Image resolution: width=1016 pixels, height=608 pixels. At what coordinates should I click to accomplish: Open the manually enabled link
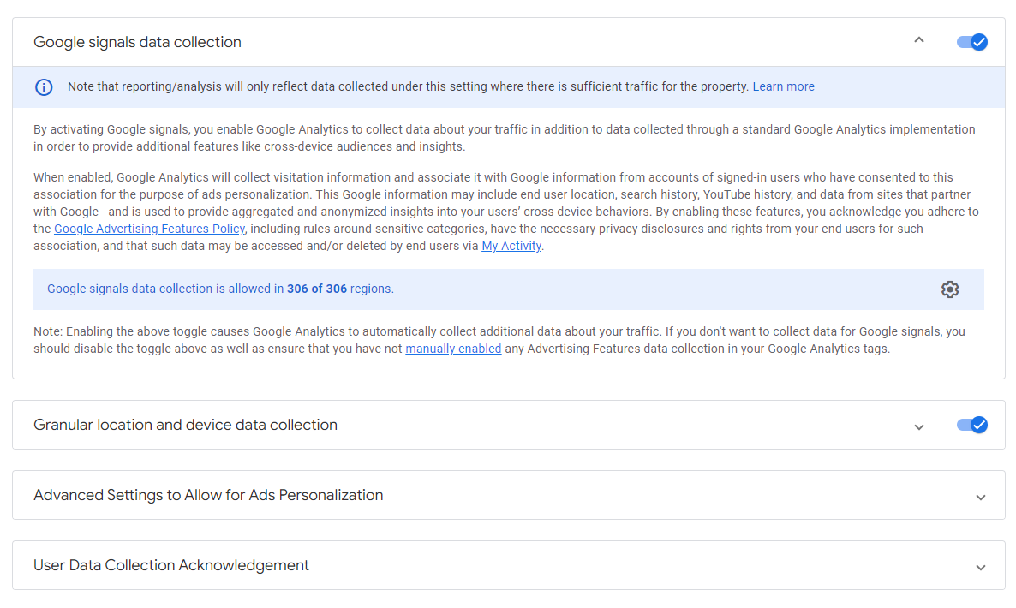pos(453,349)
